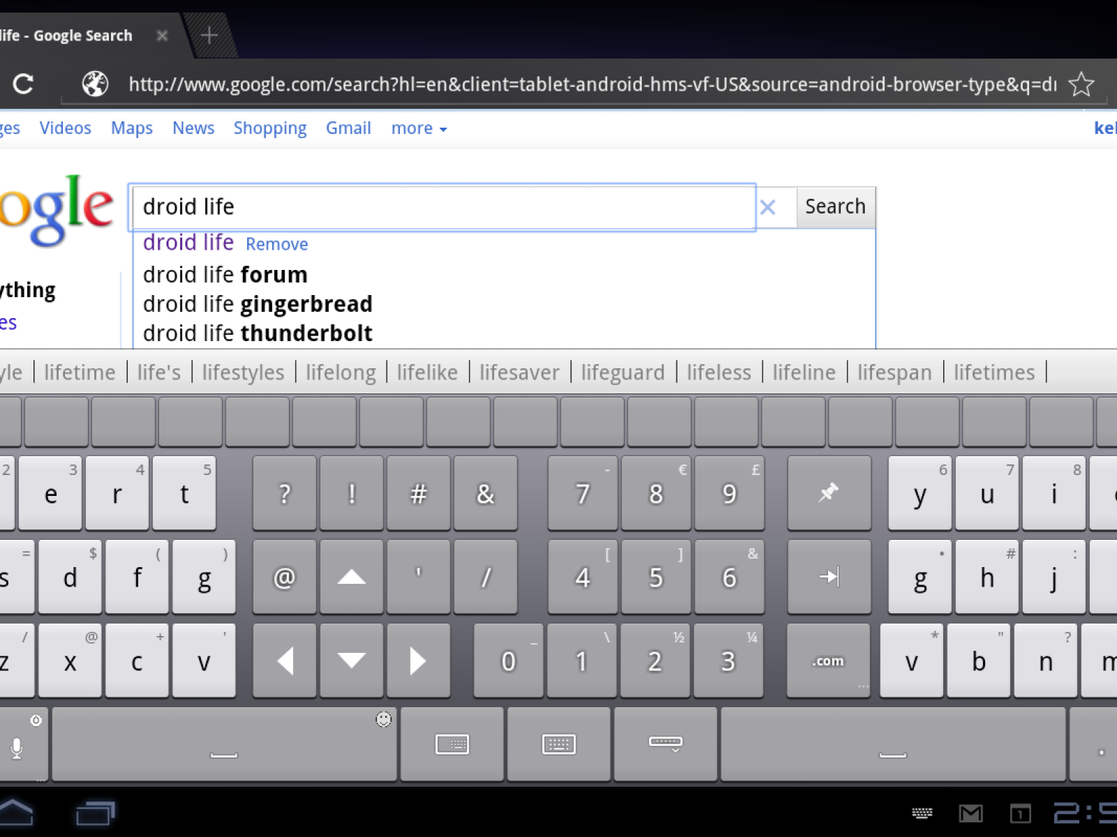Choose the word suggestion "lifelong"
This screenshot has width=1117, height=837.
pos(341,373)
